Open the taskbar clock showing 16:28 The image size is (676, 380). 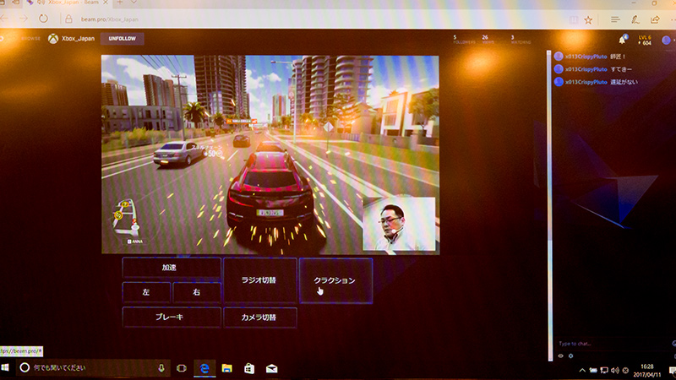[646, 371]
